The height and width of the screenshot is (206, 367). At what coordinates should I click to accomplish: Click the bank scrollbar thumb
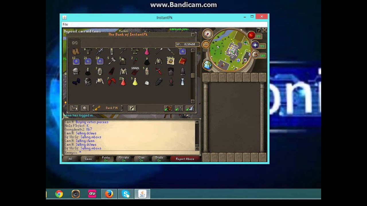pos(193,75)
